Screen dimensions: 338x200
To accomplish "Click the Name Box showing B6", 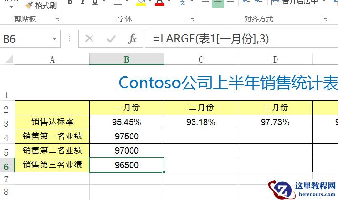I will point(26,39).
